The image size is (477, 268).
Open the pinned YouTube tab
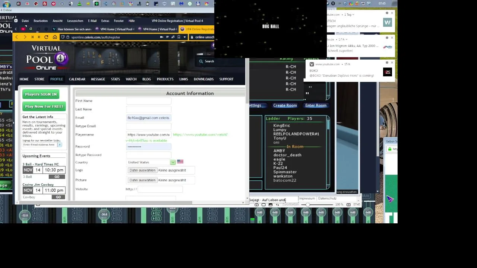point(23,29)
